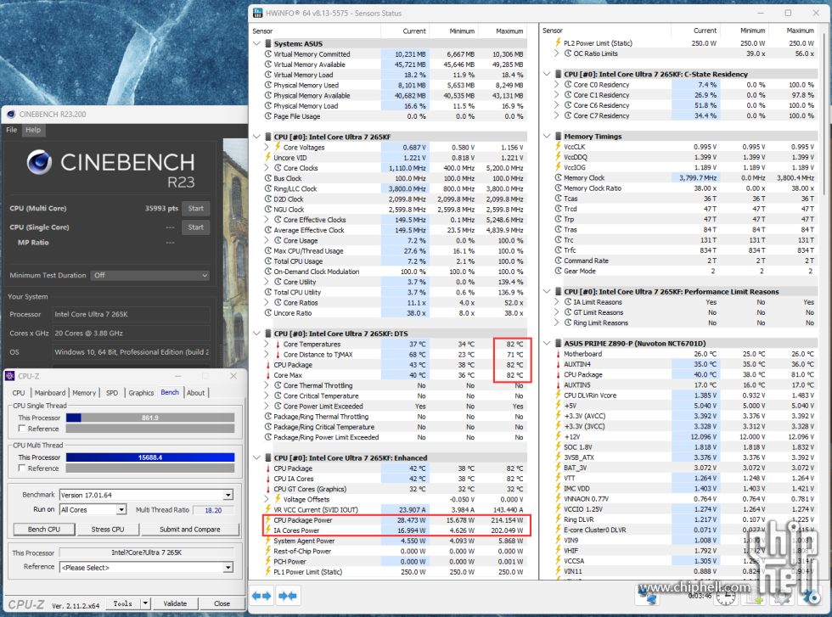Click the Stress CPU button
Screen dimensions: 832x617
108,530
